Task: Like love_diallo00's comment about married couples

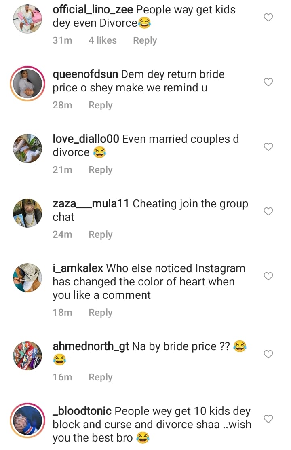Action: click(268, 147)
